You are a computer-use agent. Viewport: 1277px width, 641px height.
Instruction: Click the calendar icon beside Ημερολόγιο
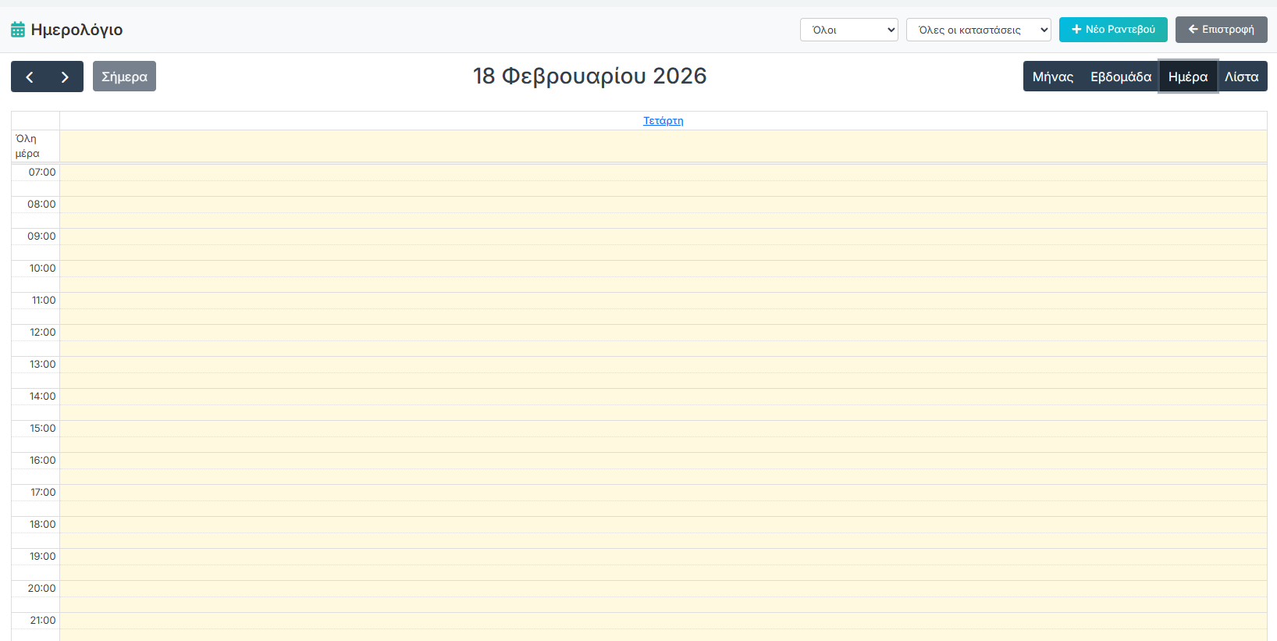18,30
